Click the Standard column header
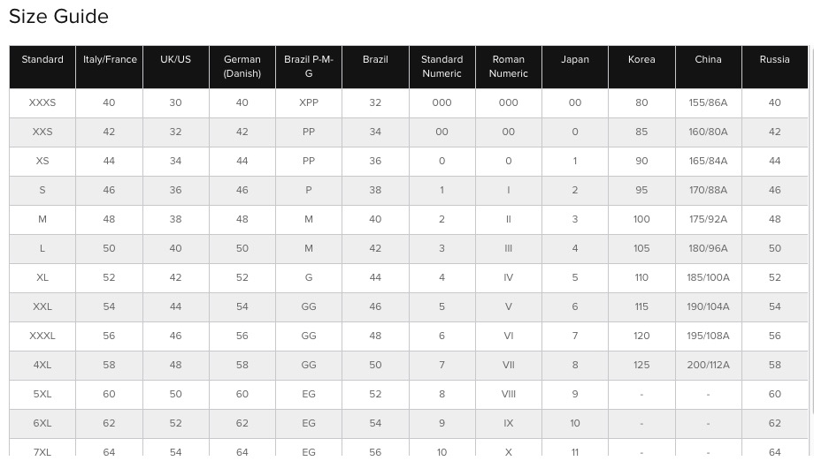 point(42,67)
